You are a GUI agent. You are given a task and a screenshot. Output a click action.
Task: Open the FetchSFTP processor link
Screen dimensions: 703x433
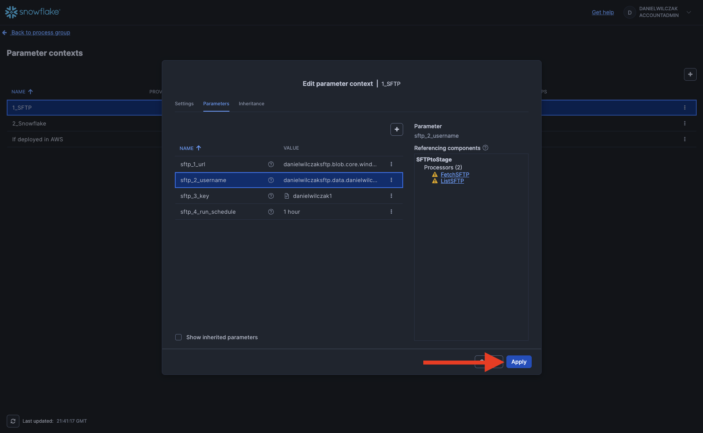point(455,175)
